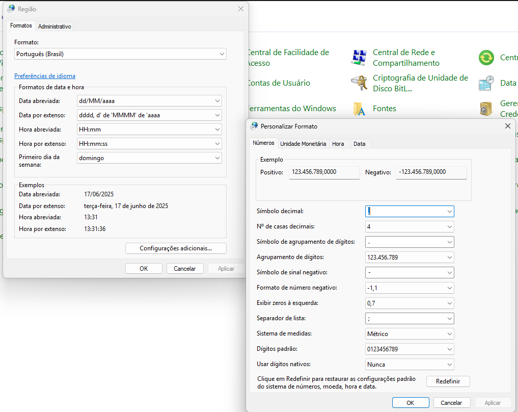The width and height of the screenshot is (518, 412).
Task: Click the BitLocker drive encryption icon
Action: (x=360, y=83)
